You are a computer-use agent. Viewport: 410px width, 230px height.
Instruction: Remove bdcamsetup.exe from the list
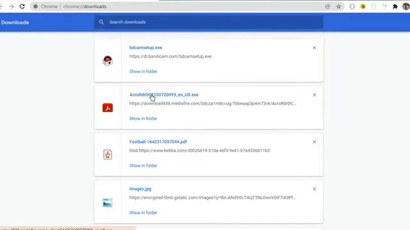coord(315,48)
